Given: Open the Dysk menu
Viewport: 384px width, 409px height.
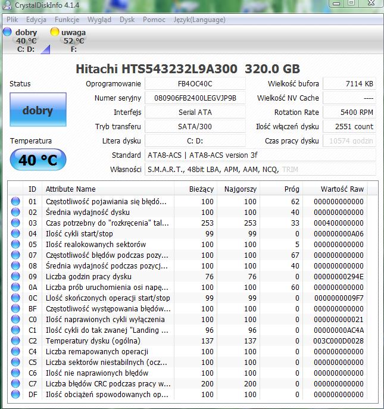Looking at the screenshot, I should click(127, 20).
